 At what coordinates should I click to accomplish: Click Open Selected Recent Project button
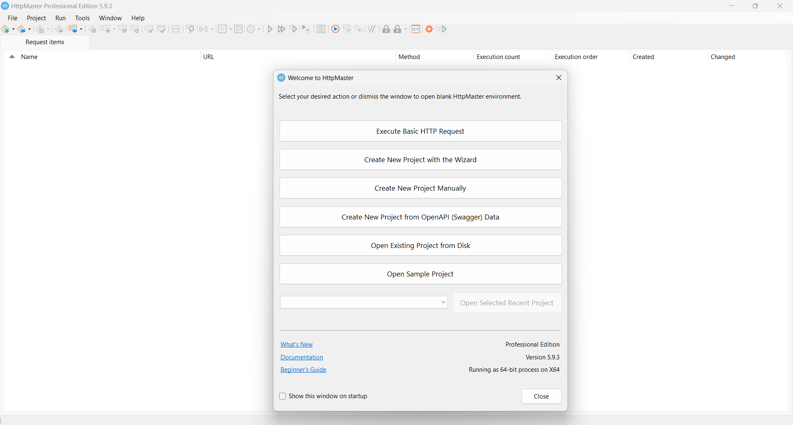(507, 303)
